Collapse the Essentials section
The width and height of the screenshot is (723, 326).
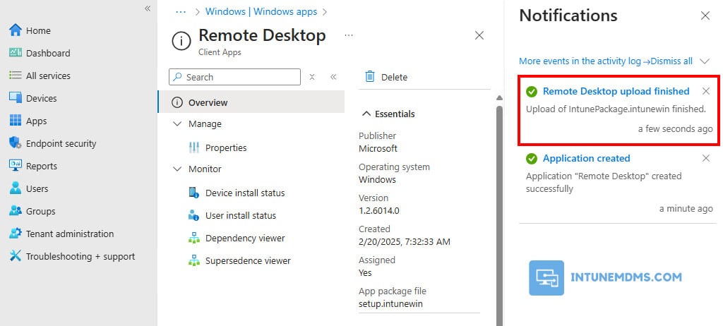point(366,114)
